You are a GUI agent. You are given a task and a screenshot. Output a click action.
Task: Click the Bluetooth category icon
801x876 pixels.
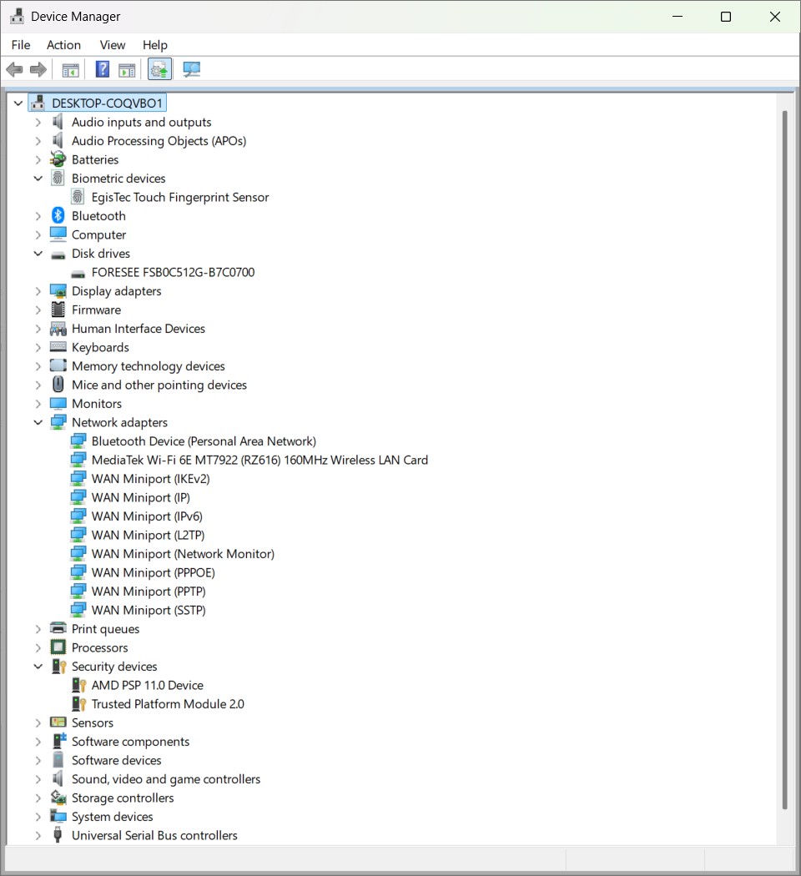click(58, 216)
